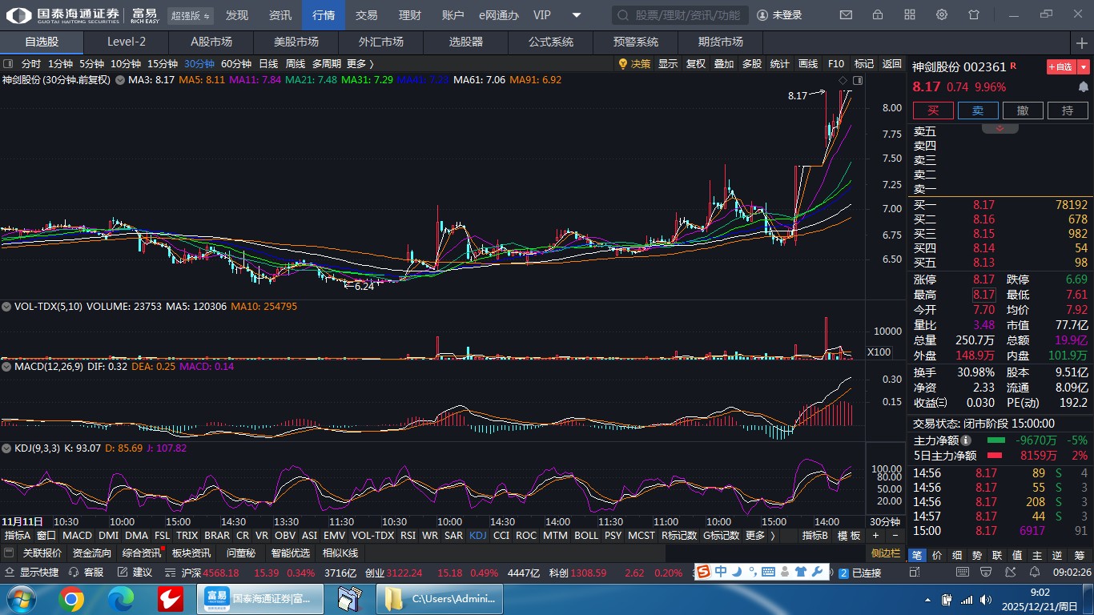Open the settings gear icon
This screenshot has height=615, width=1094.
tap(942, 15)
